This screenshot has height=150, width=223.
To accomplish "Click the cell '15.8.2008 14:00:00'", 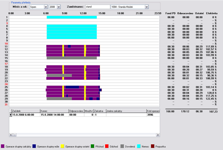I will point(55,115).
